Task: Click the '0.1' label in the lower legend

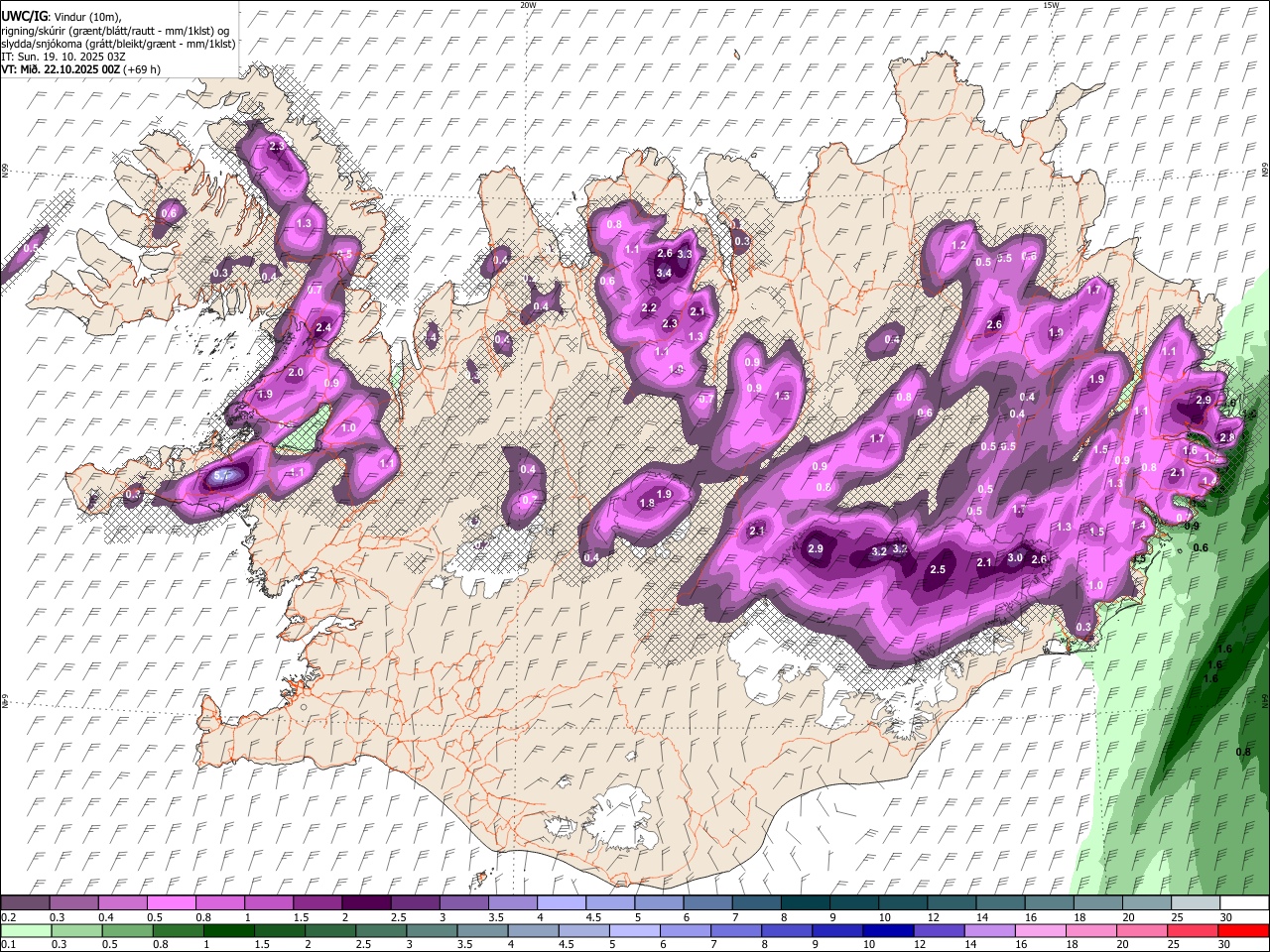Action: click(8, 945)
